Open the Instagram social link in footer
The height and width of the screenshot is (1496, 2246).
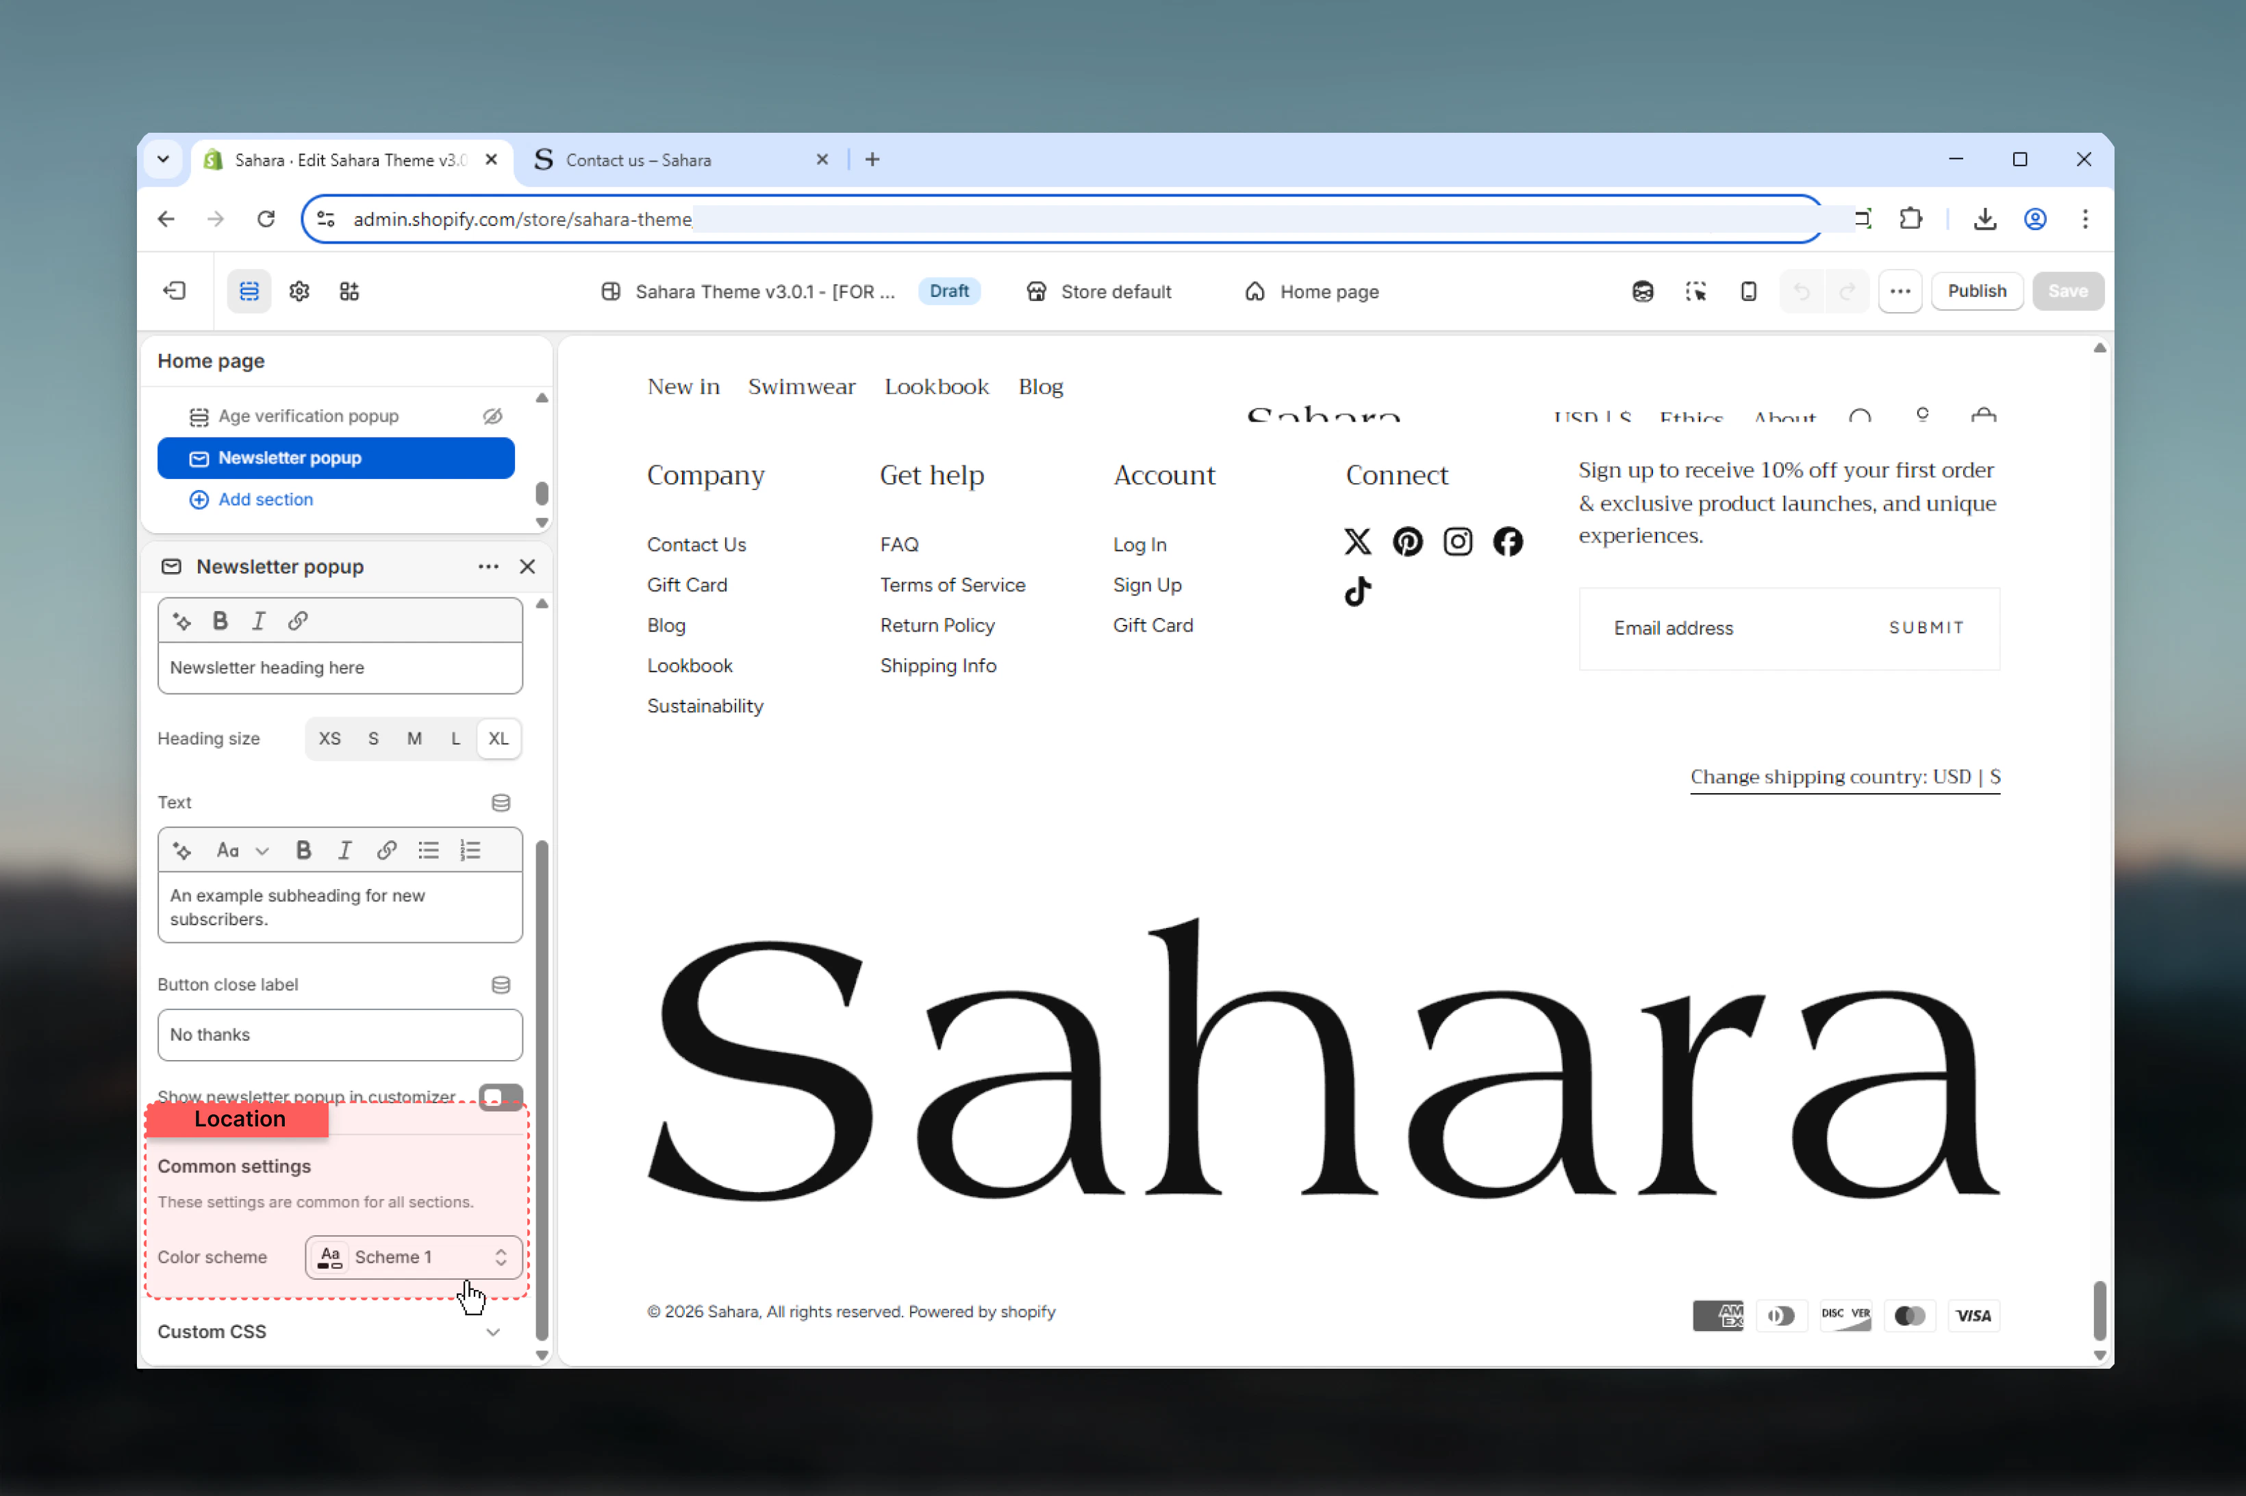coord(1458,542)
